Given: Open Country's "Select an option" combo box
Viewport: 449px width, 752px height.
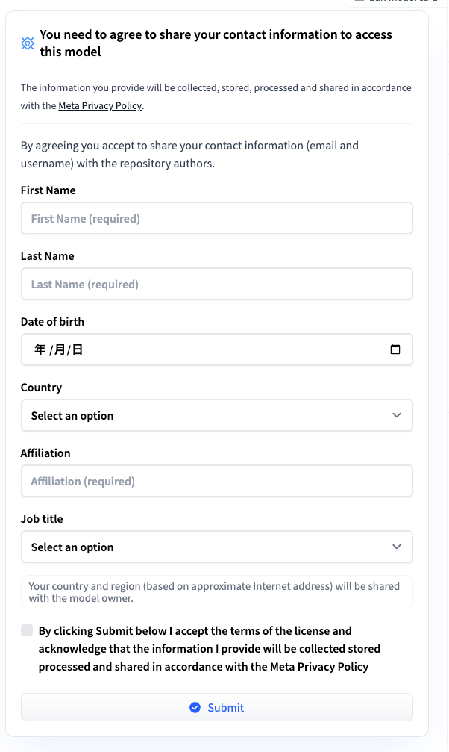Looking at the screenshot, I should pyautogui.click(x=201, y=416).
